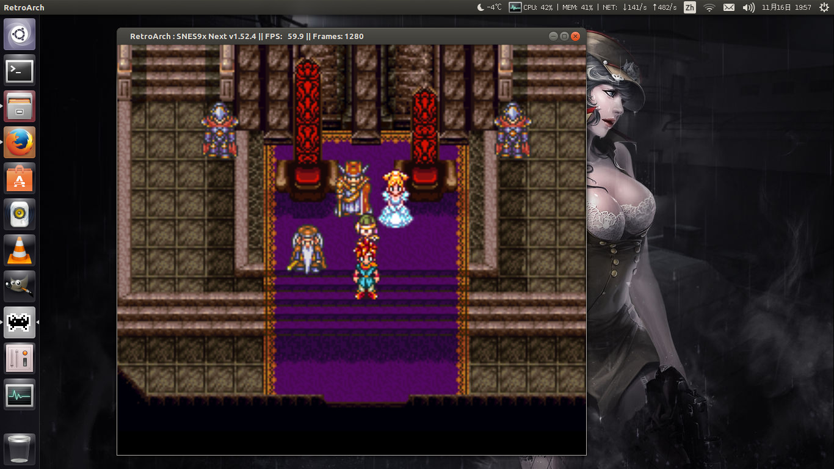834x469 pixels.
Task: Click the date and time 19:57 clock
Action: [x=786, y=7]
